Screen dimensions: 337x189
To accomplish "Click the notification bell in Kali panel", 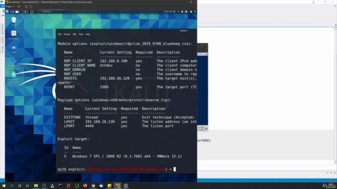I will click(x=182, y=12).
